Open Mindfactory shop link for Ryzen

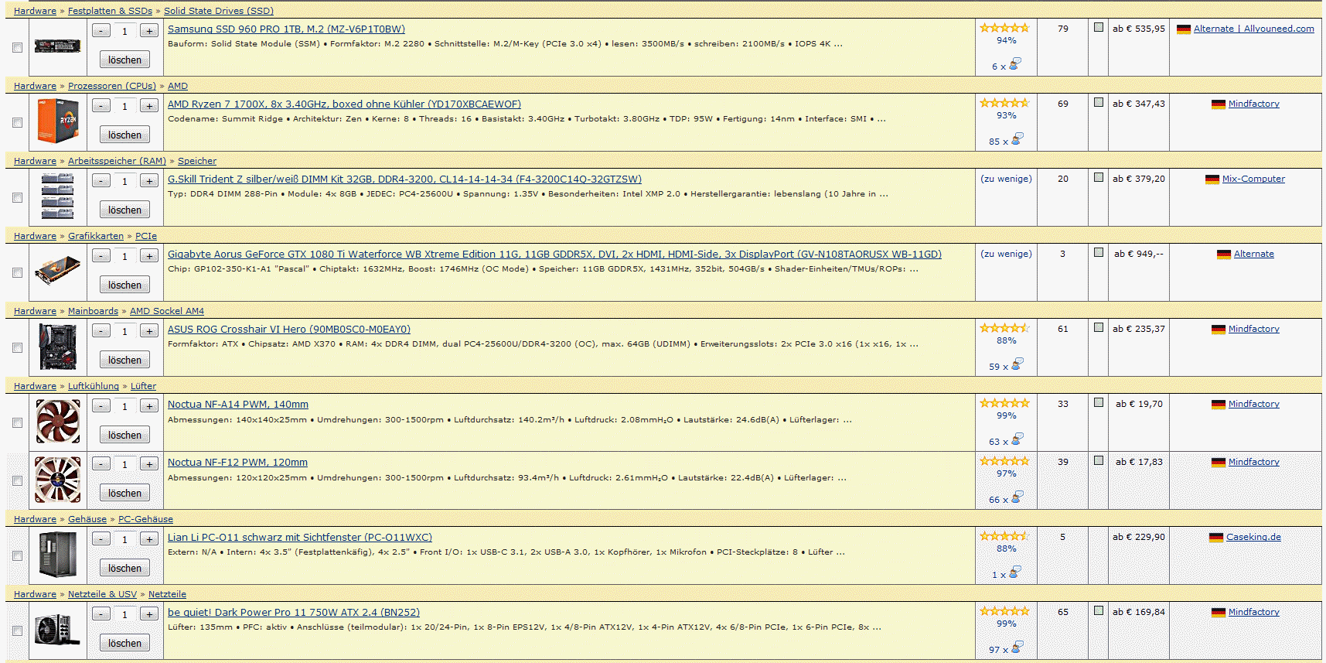(1253, 104)
